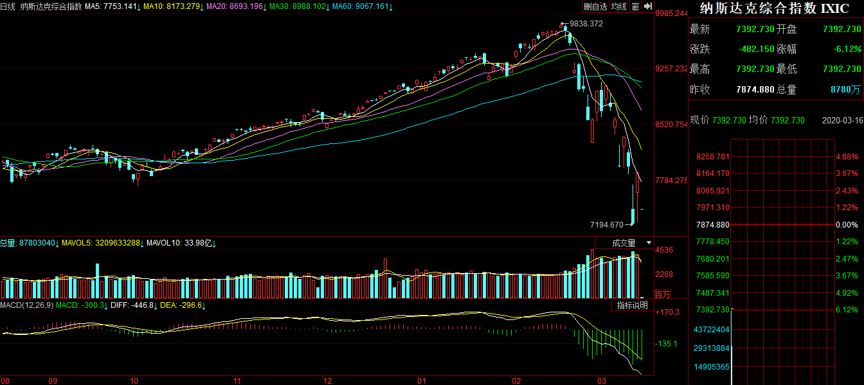Click the 4.88% upper percentage label
864x385 pixels.
point(847,156)
